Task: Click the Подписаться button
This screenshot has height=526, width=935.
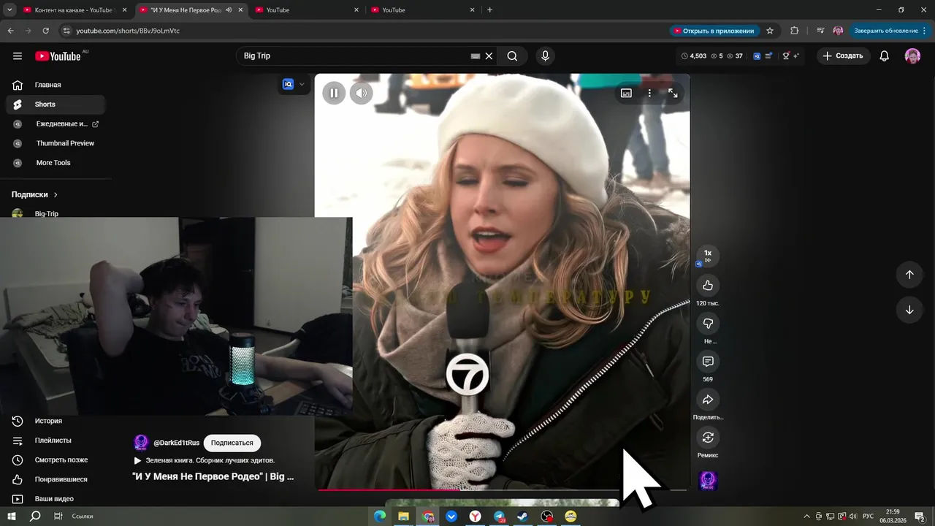Action: [232, 443]
